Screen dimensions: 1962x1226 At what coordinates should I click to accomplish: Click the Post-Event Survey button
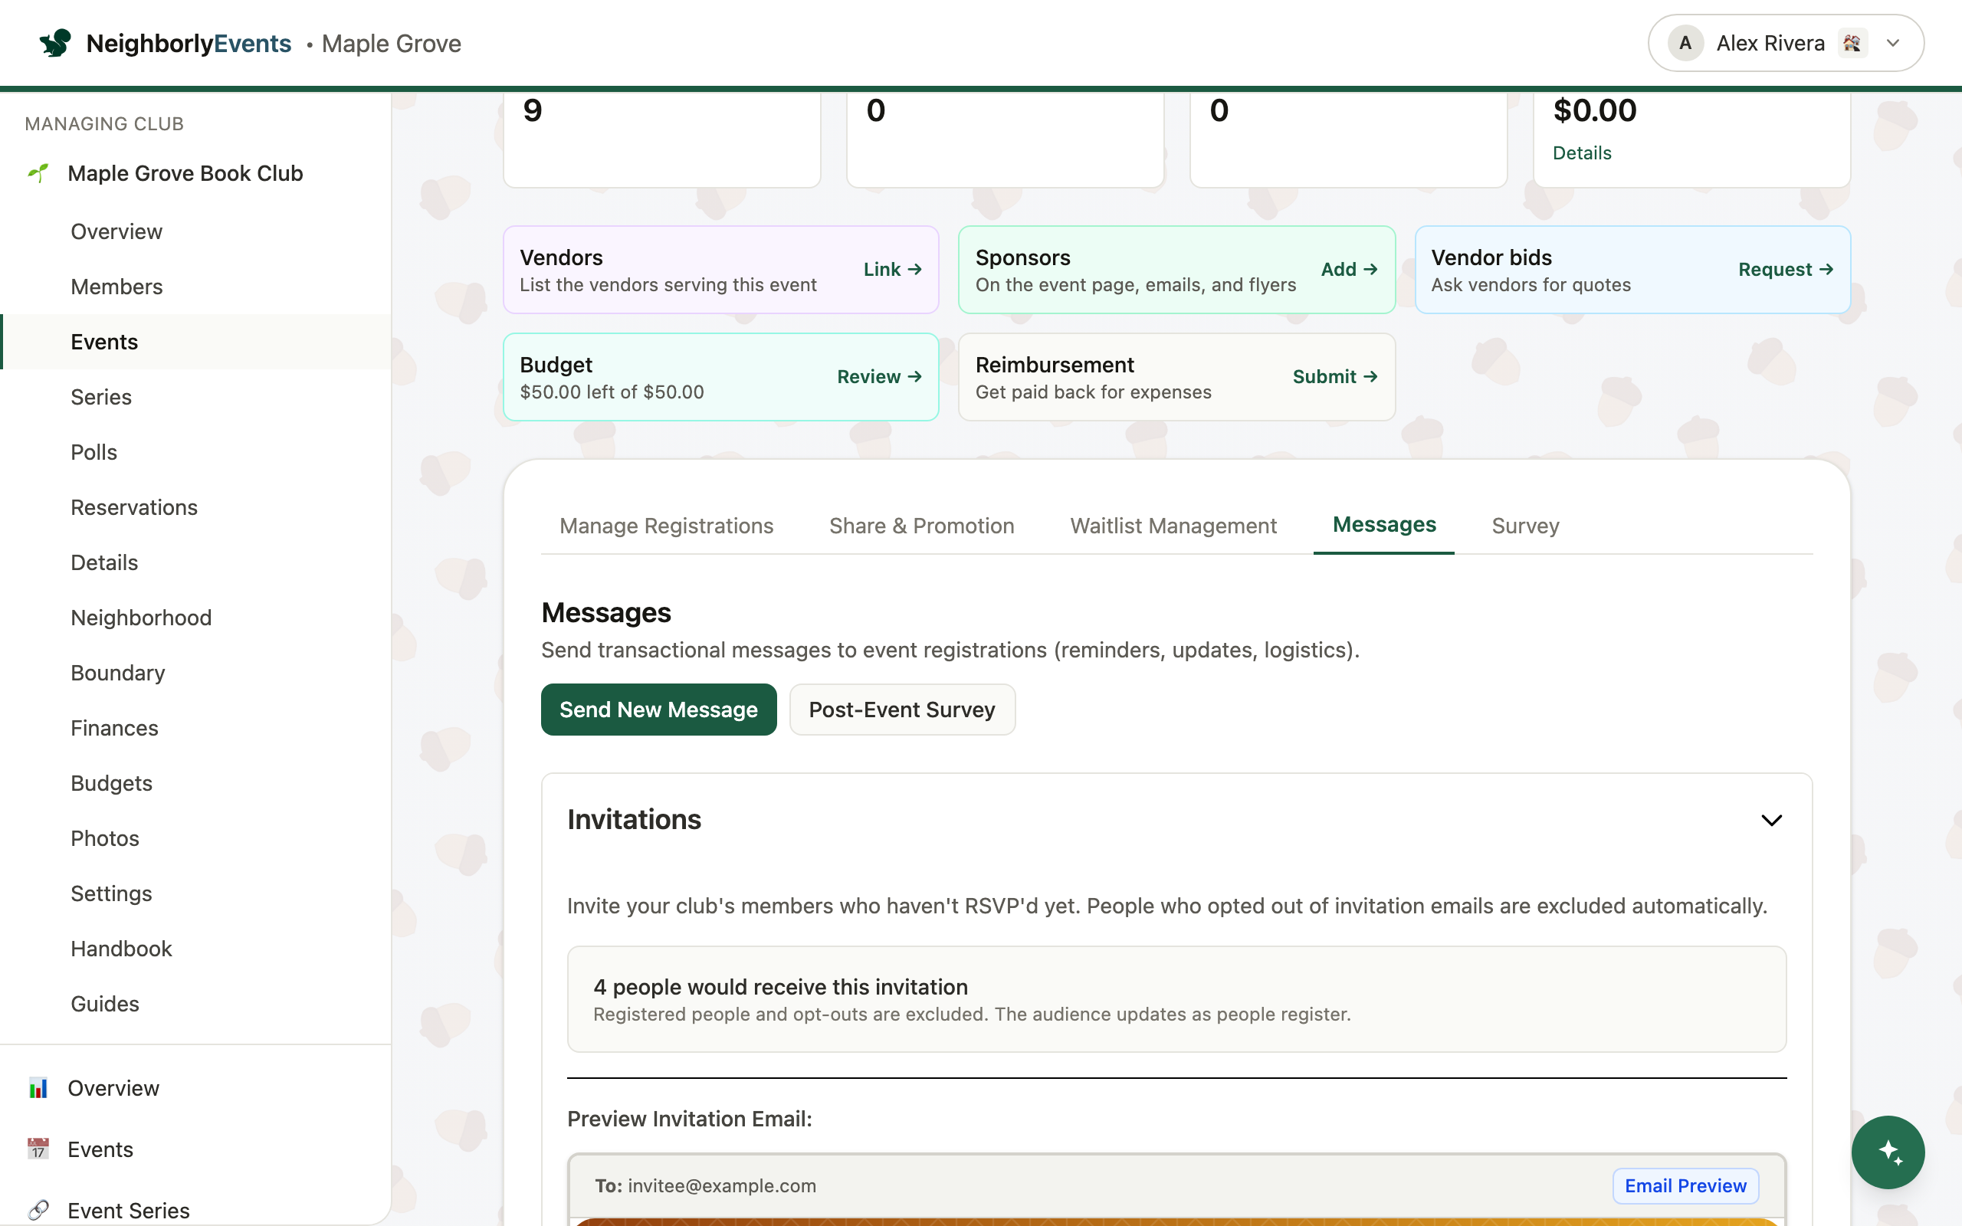point(901,710)
